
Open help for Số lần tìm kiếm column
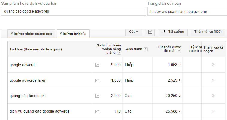(x=119, y=53)
